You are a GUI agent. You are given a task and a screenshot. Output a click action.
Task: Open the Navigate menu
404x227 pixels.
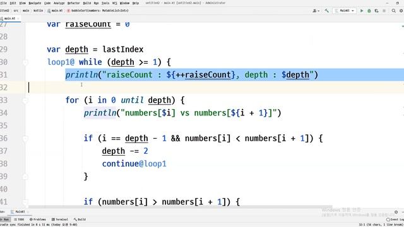click(x=35, y=3)
